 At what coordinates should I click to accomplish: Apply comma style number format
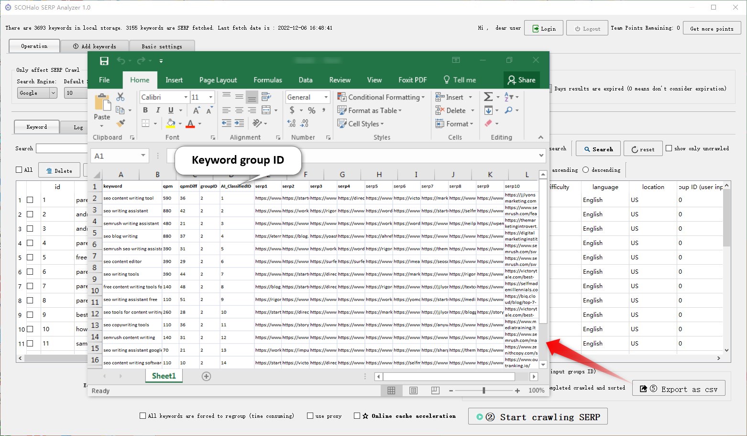324,110
